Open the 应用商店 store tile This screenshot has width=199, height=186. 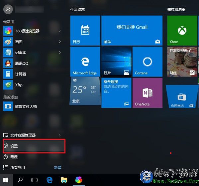[182, 96]
